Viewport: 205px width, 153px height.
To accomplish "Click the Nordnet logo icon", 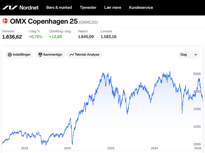I will 10,8.
